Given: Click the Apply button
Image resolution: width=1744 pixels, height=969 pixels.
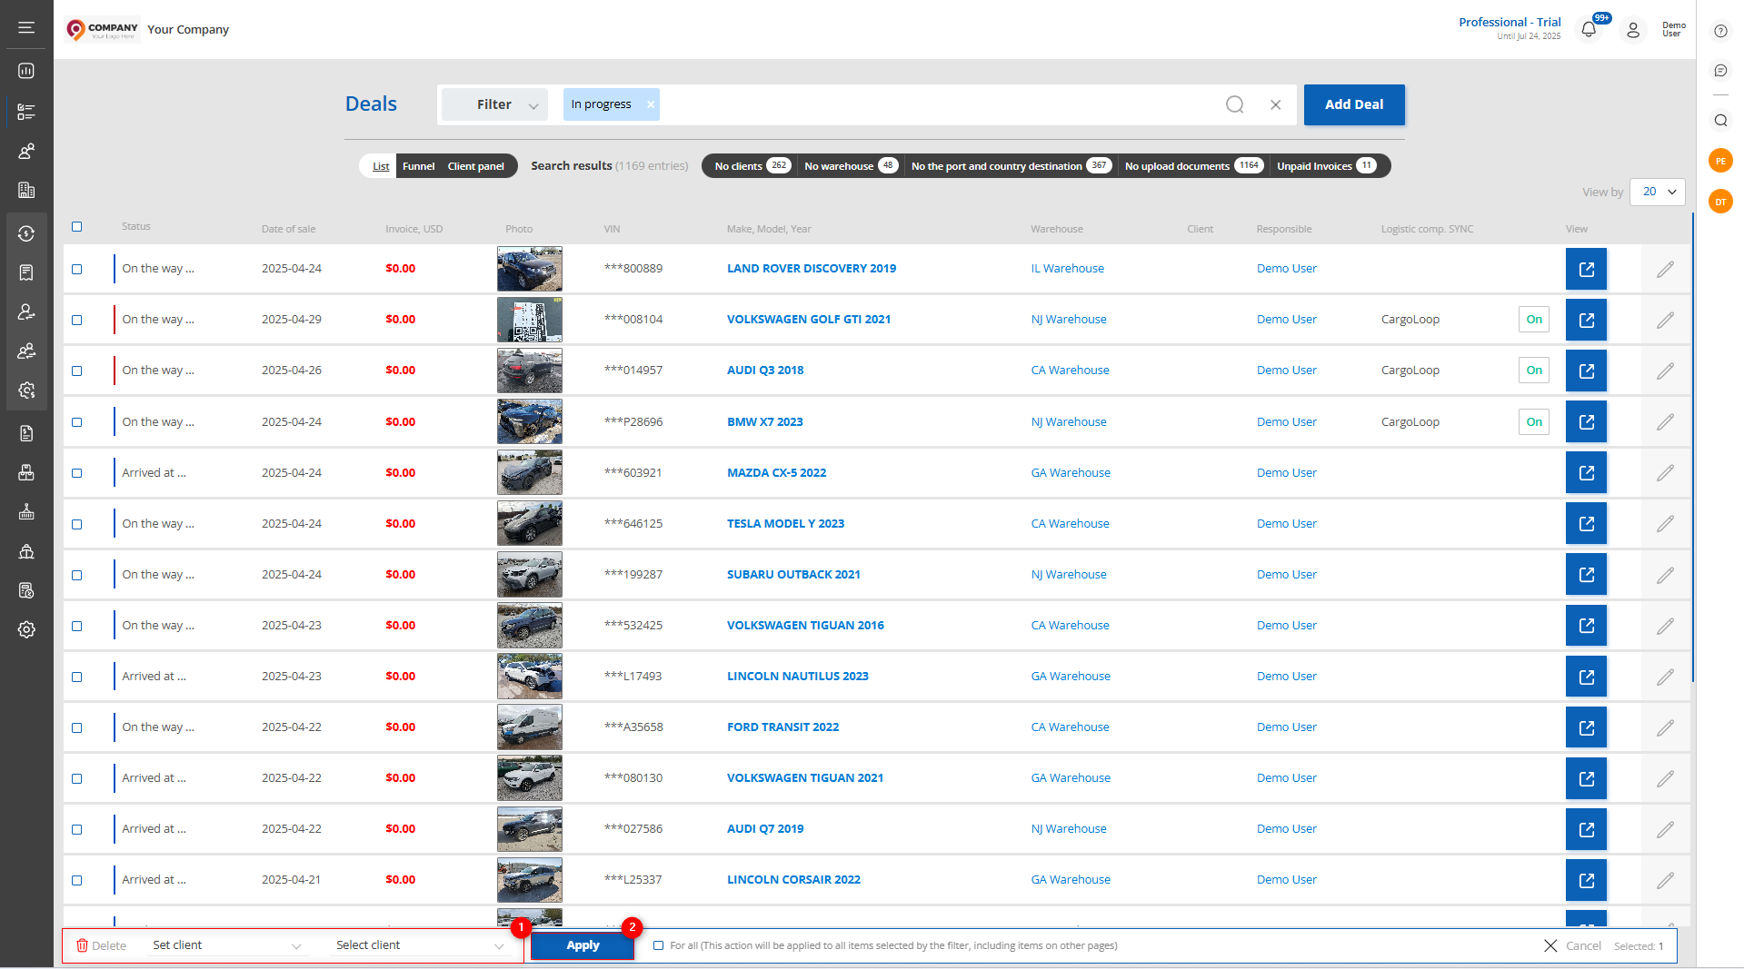Looking at the screenshot, I should click(x=583, y=945).
